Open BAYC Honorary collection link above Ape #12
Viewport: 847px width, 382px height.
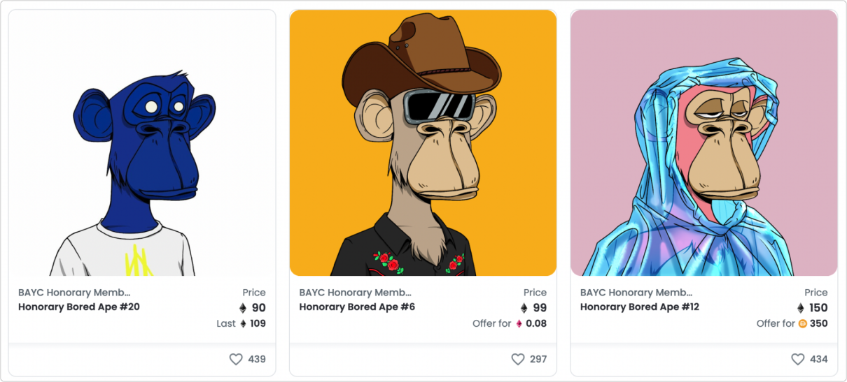636,293
